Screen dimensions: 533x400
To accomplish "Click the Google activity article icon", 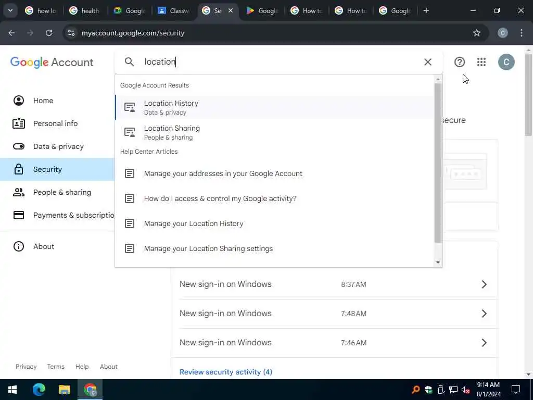I will click(x=130, y=198).
